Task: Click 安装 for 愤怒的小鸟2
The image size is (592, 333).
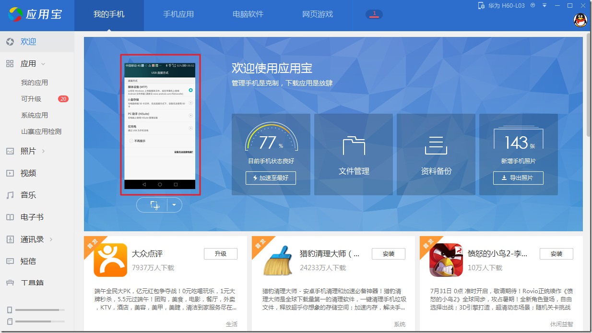Action: (x=556, y=254)
